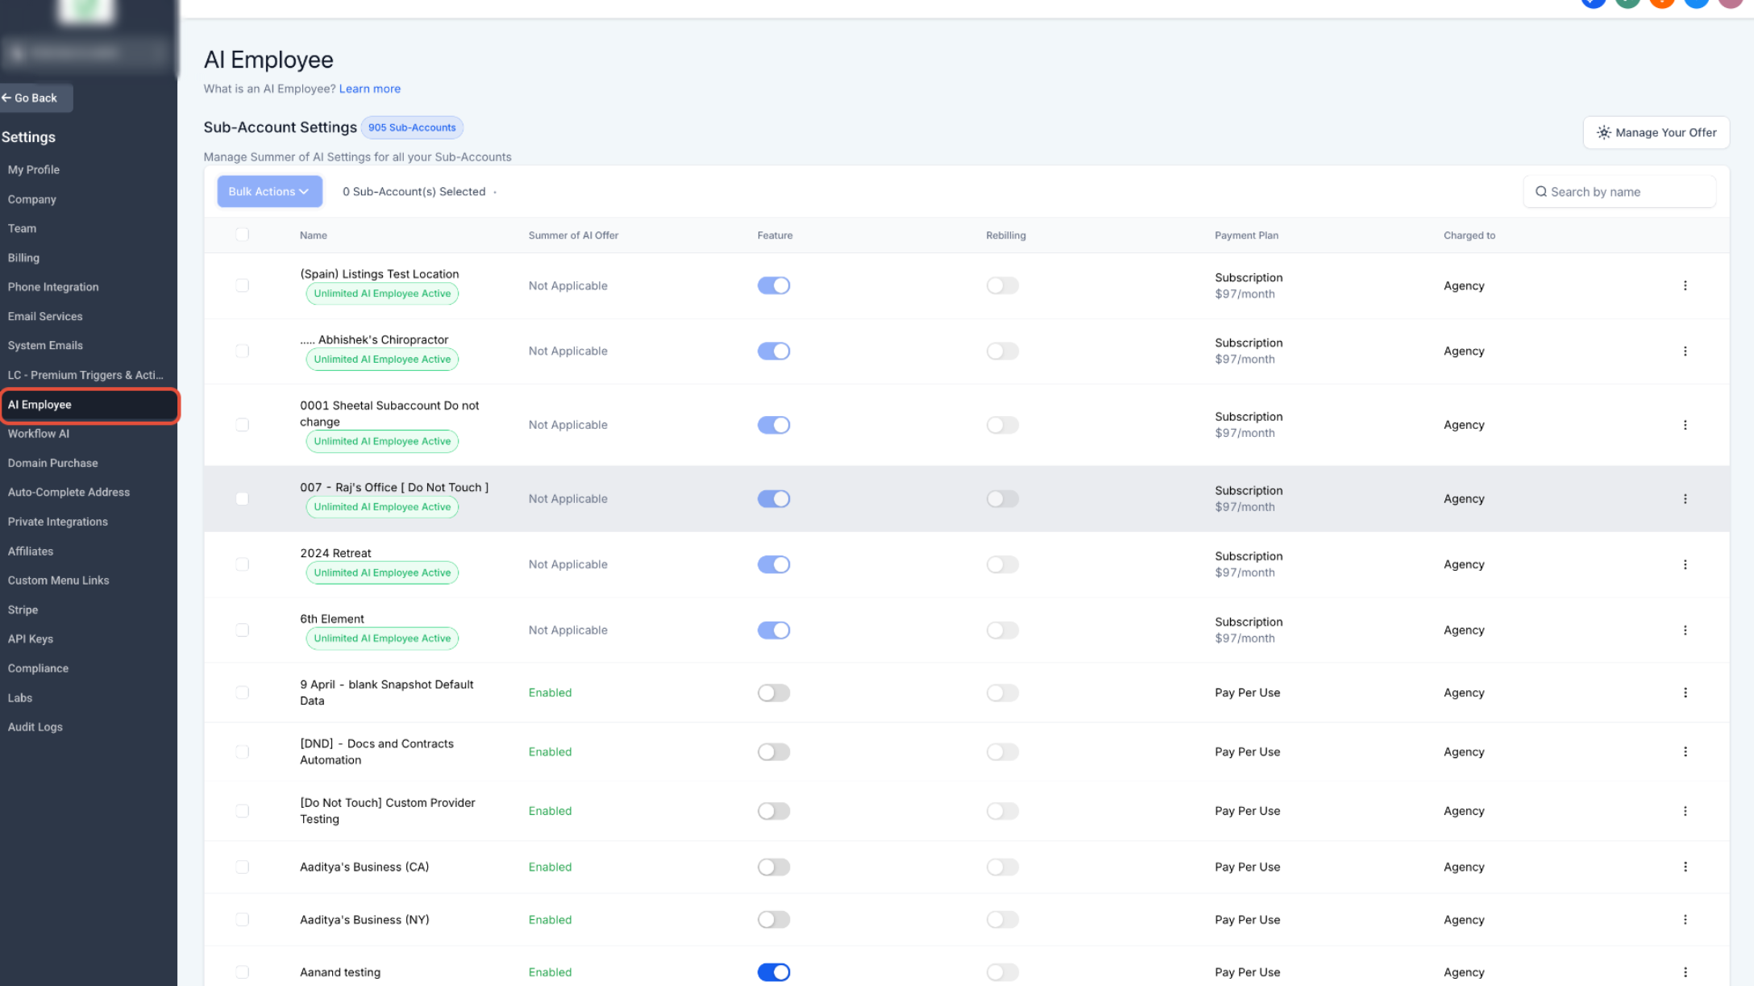
Task: Open menu for Custom Provider Testing row
Action: pyautogui.click(x=1685, y=811)
